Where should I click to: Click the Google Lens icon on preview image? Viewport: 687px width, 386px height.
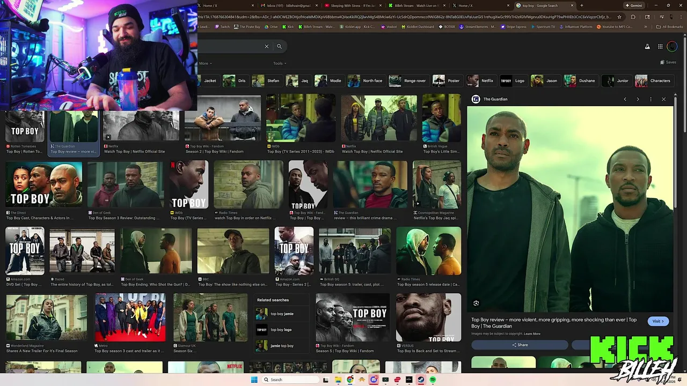476,303
